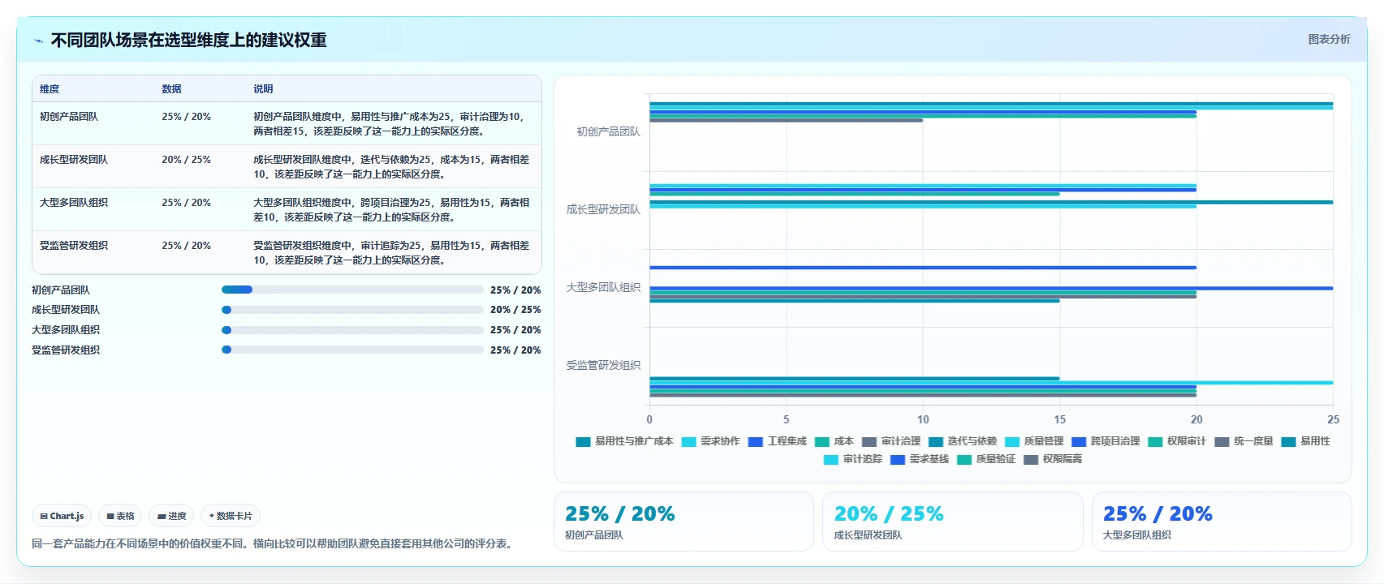Screen dimensions: 1384x584
Task: Click the 20% / 25% label of 成长型研发团队 progress row
Action: (515, 310)
